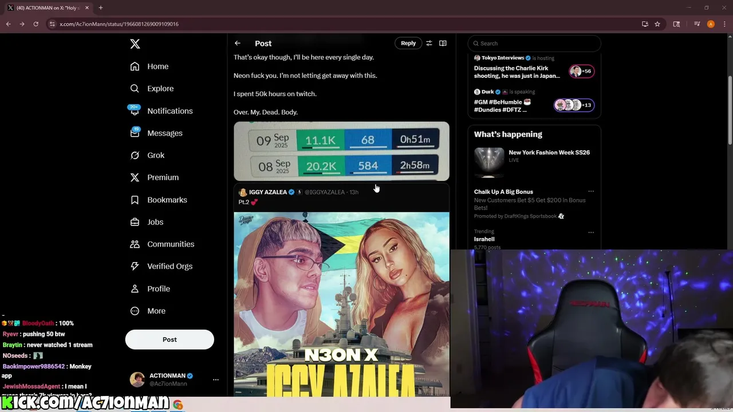733x412 pixels.
Task: Click the "What's happening" heading
Action: [508, 134]
